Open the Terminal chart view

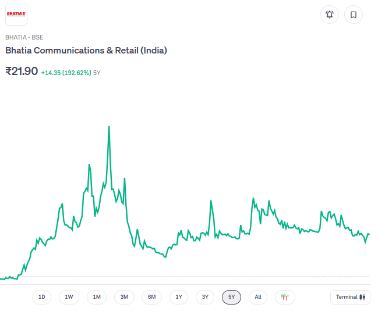click(350, 297)
